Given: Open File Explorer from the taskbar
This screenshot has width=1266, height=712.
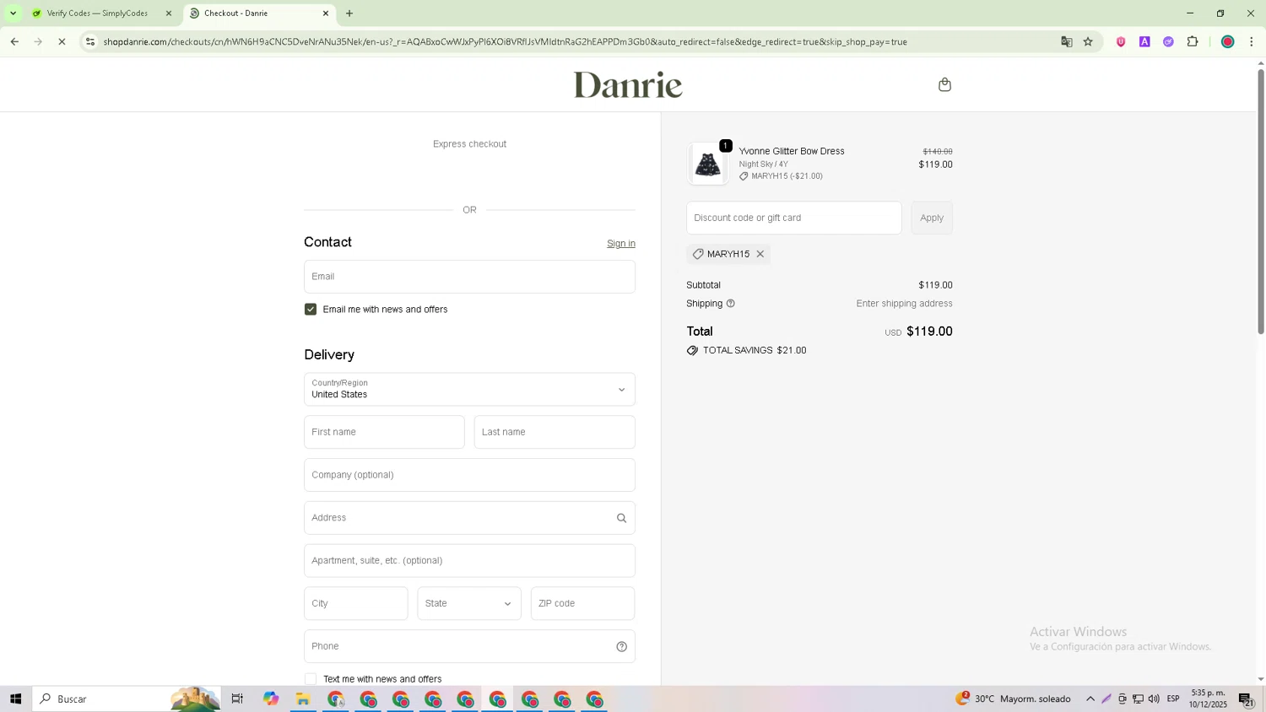Looking at the screenshot, I should tap(303, 699).
